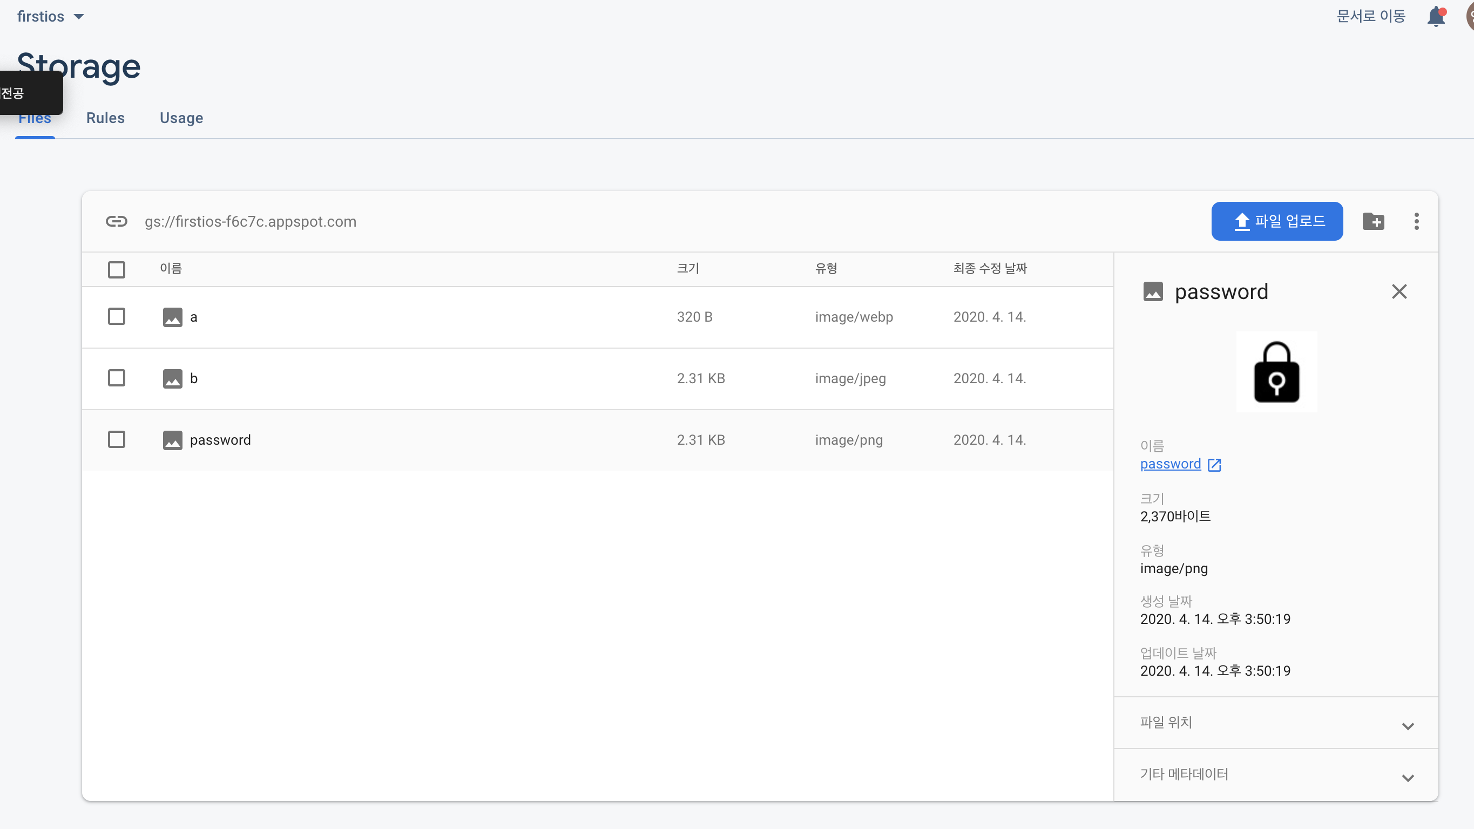Click the lock preview thumbnail
The width and height of the screenshot is (1474, 829).
pos(1276,372)
